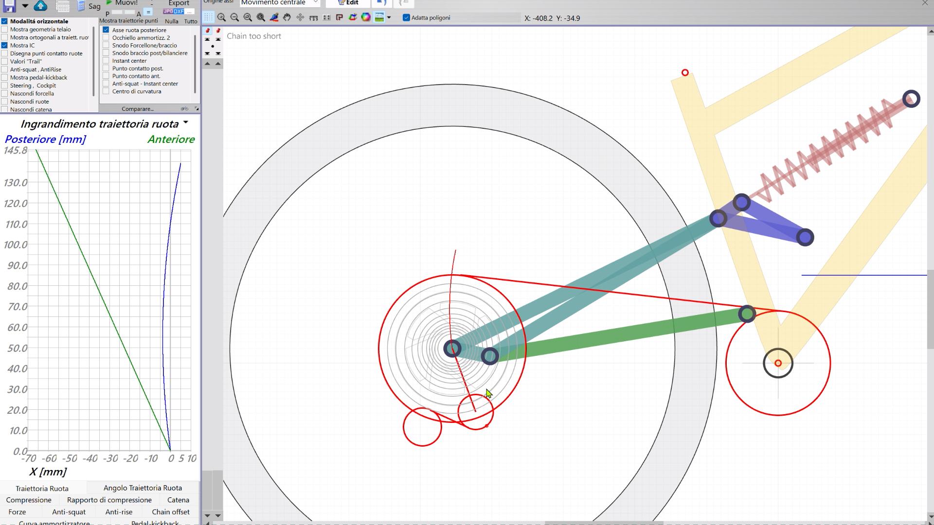Switch to Angolo Traiettoria Ruota tab

coord(143,488)
